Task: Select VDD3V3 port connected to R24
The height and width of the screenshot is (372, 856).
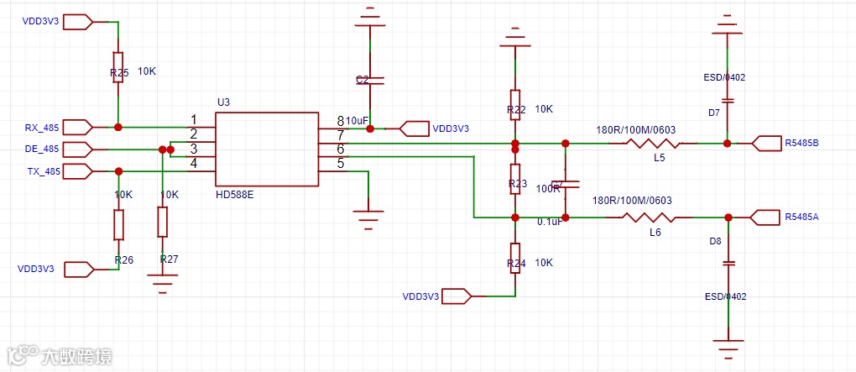Action: (x=457, y=296)
